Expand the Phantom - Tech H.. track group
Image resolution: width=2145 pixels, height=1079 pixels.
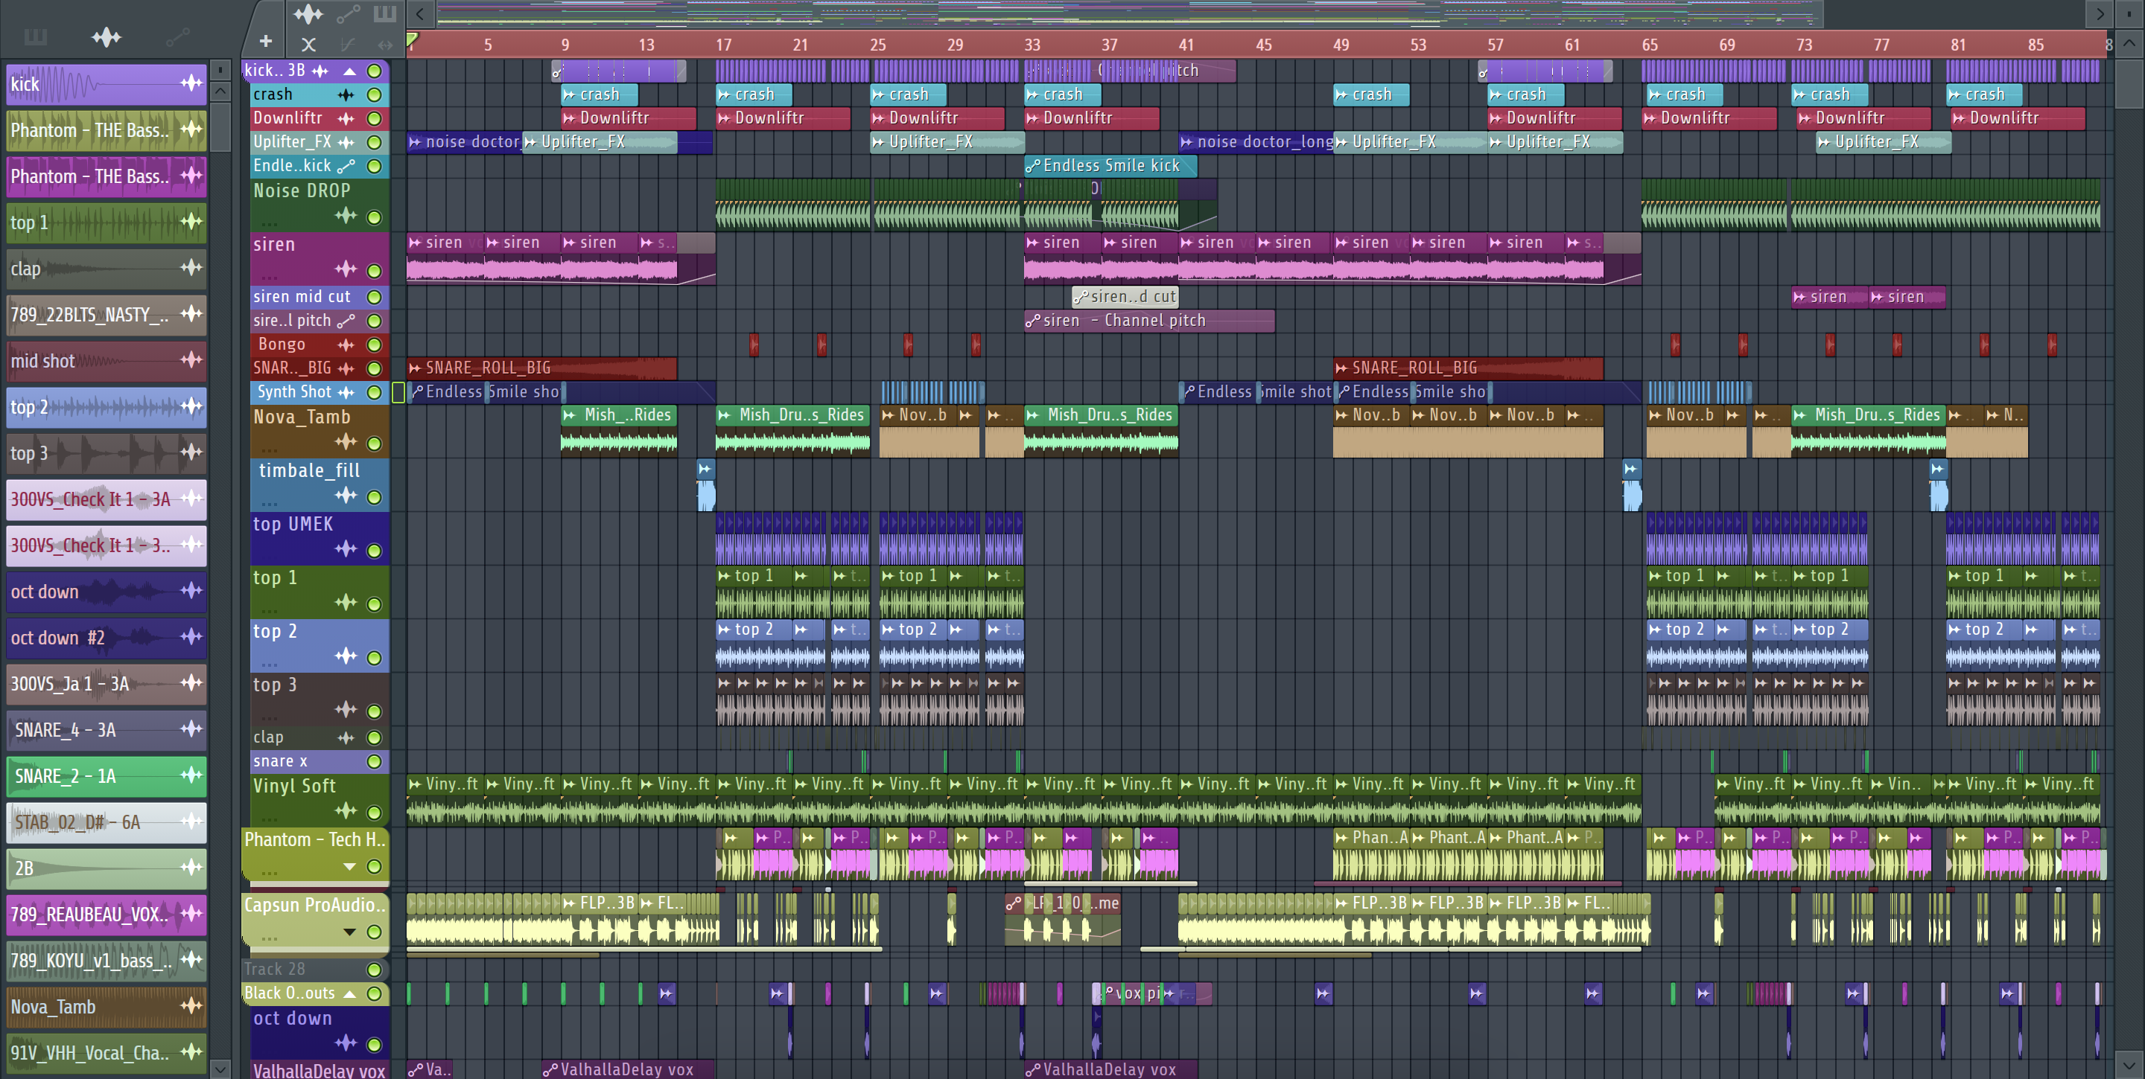tap(350, 867)
